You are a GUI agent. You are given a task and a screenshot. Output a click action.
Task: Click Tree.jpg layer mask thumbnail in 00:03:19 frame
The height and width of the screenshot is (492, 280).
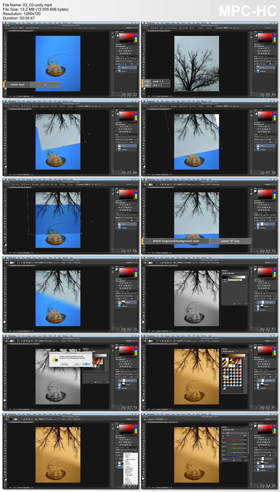124,384
